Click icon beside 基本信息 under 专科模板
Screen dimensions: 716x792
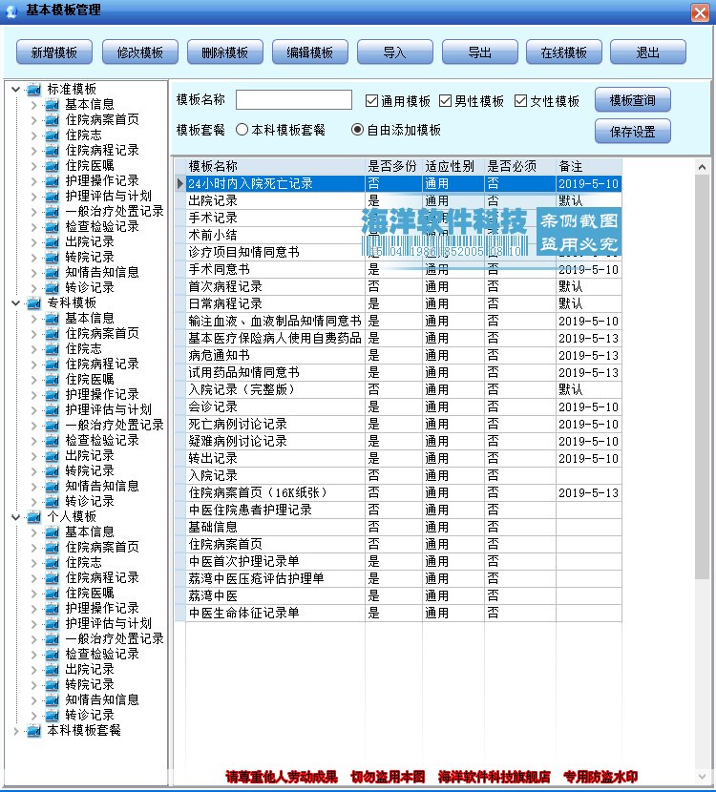[x=53, y=318]
